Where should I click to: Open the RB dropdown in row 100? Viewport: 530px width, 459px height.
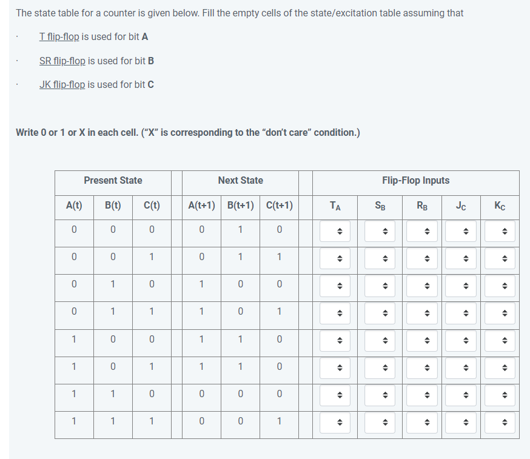[x=421, y=340]
